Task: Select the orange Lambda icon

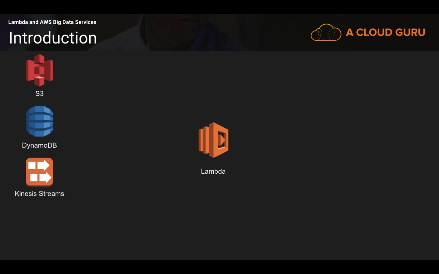Action: coord(213,140)
